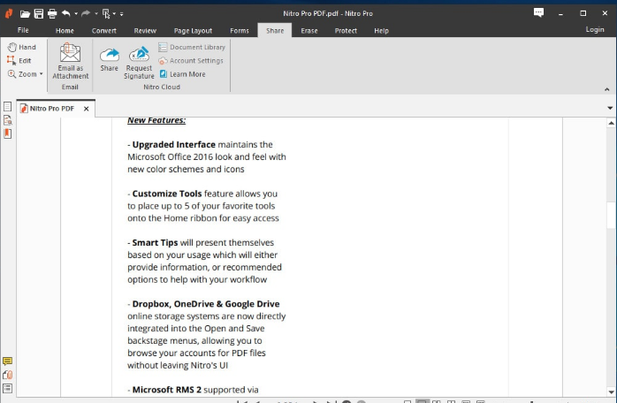
Task: Select the Hand tool
Action: click(22, 47)
